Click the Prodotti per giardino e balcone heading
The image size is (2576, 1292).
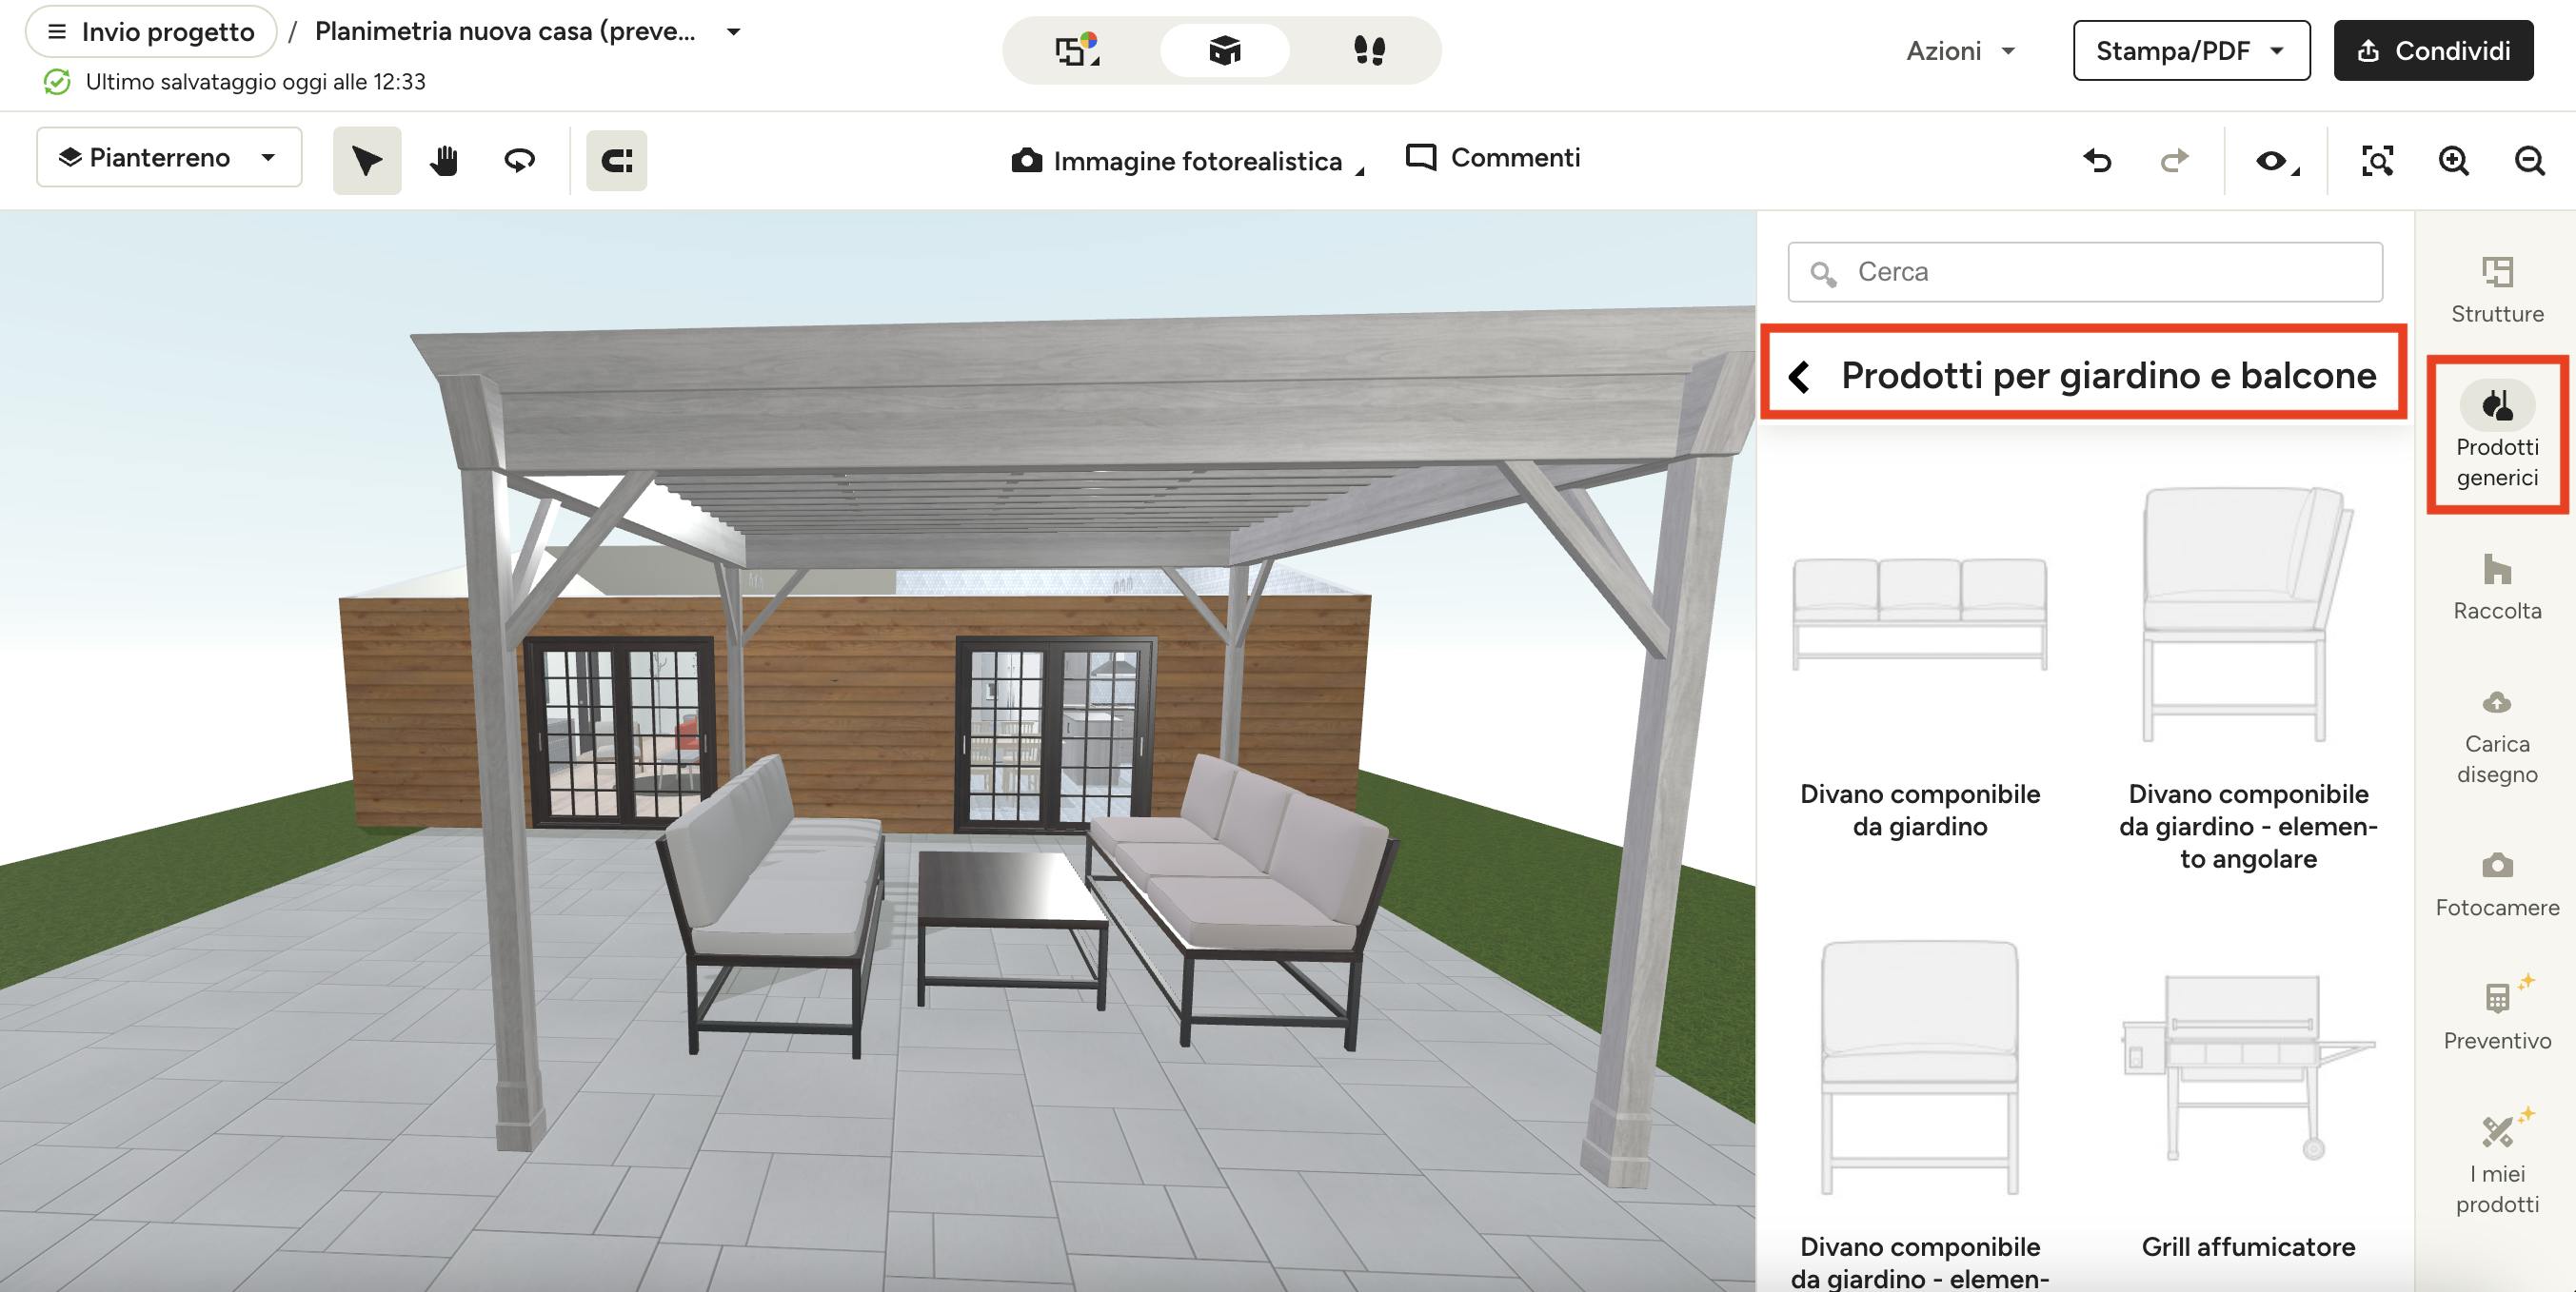[2108, 377]
